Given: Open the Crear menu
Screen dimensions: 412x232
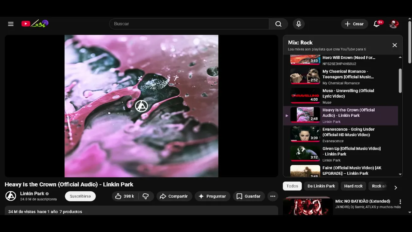Looking at the screenshot, I should [x=354, y=24].
